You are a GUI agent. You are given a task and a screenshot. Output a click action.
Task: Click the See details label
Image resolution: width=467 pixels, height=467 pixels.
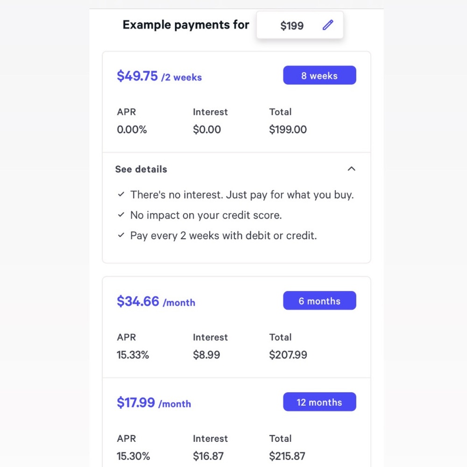[x=141, y=169]
